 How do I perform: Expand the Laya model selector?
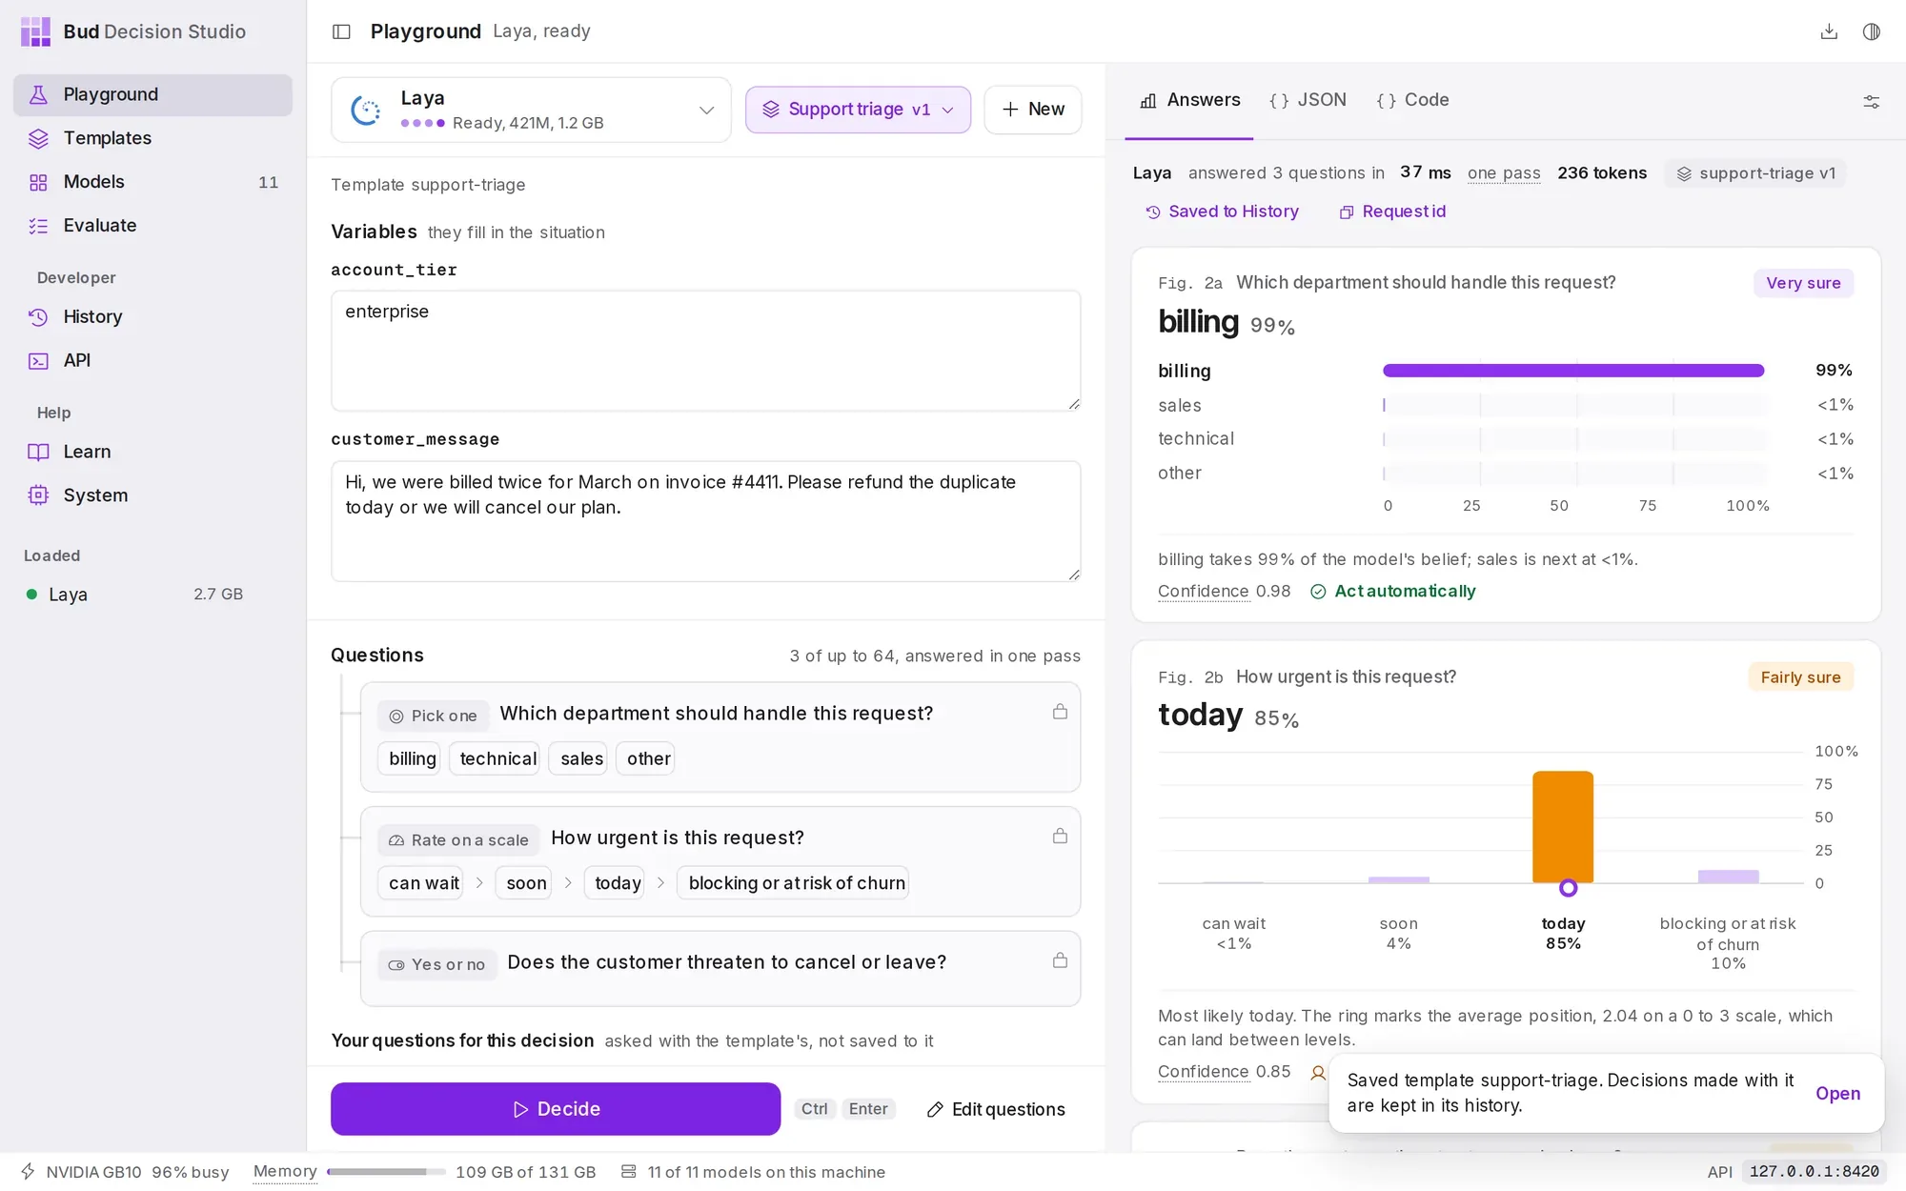point(531,110)
